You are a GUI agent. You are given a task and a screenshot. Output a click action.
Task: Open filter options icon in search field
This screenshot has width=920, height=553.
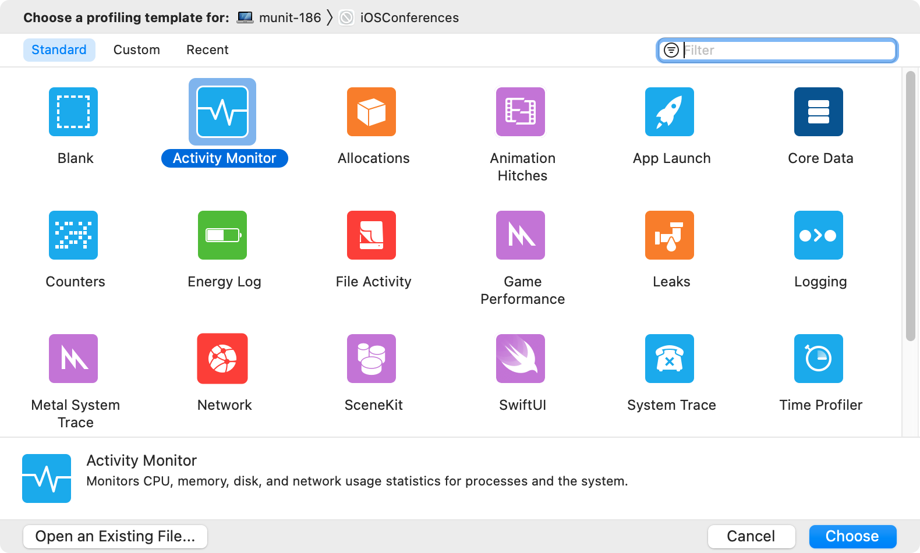(x=671, y=50)
